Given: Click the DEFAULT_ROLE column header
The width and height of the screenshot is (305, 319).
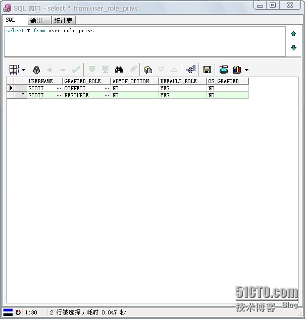Looking at the screenshot, I should pos(183,81).
